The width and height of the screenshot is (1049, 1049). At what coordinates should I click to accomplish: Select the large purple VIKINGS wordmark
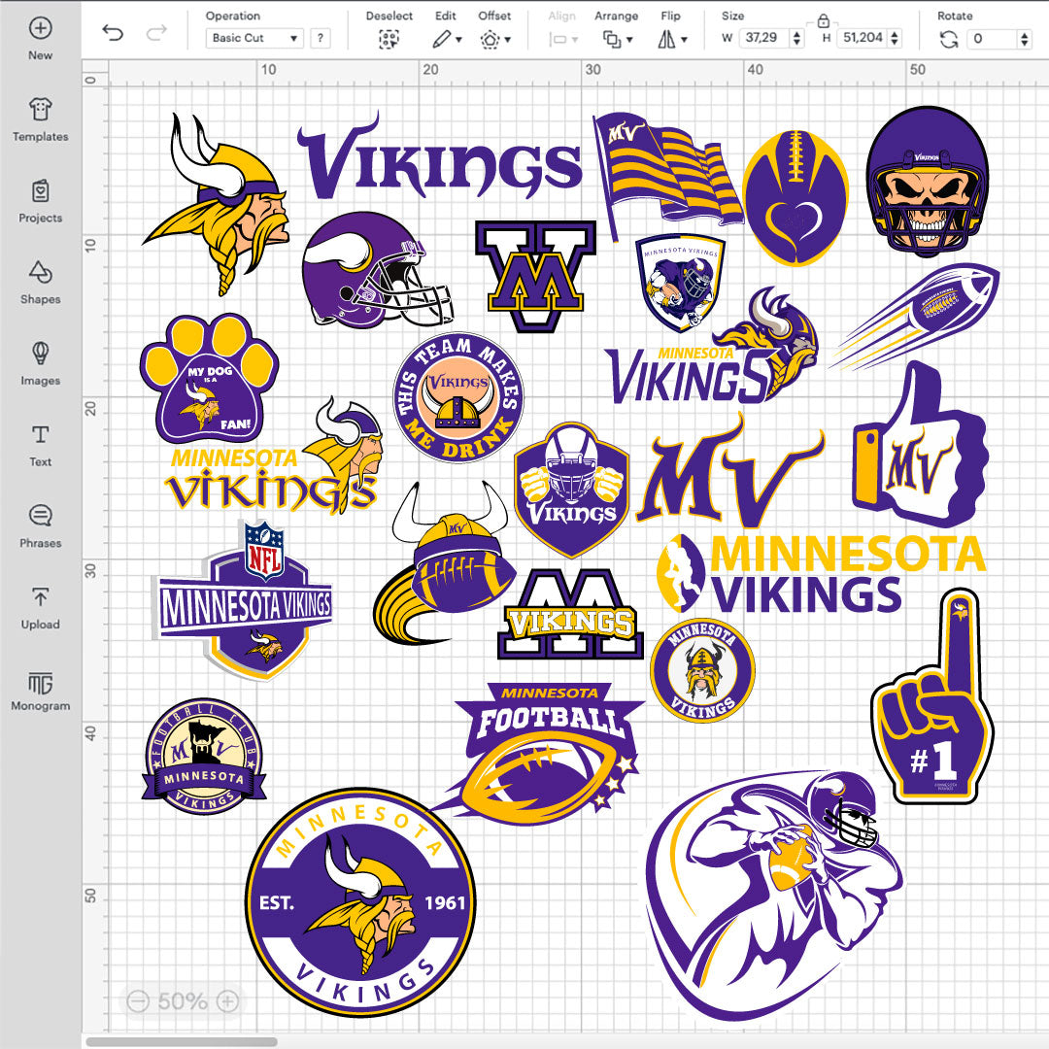tap(440, 156)
